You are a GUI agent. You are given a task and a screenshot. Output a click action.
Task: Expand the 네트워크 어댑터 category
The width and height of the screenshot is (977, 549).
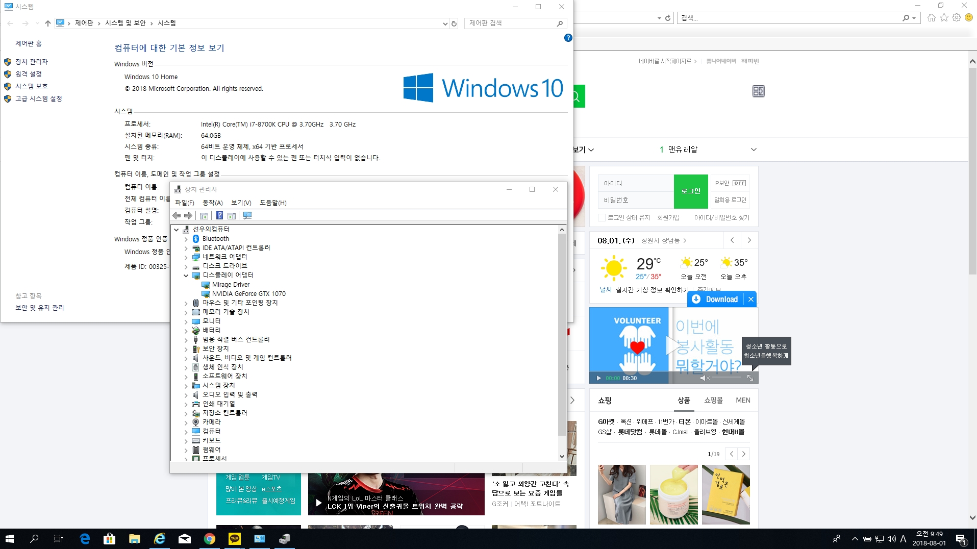(186, 257)
